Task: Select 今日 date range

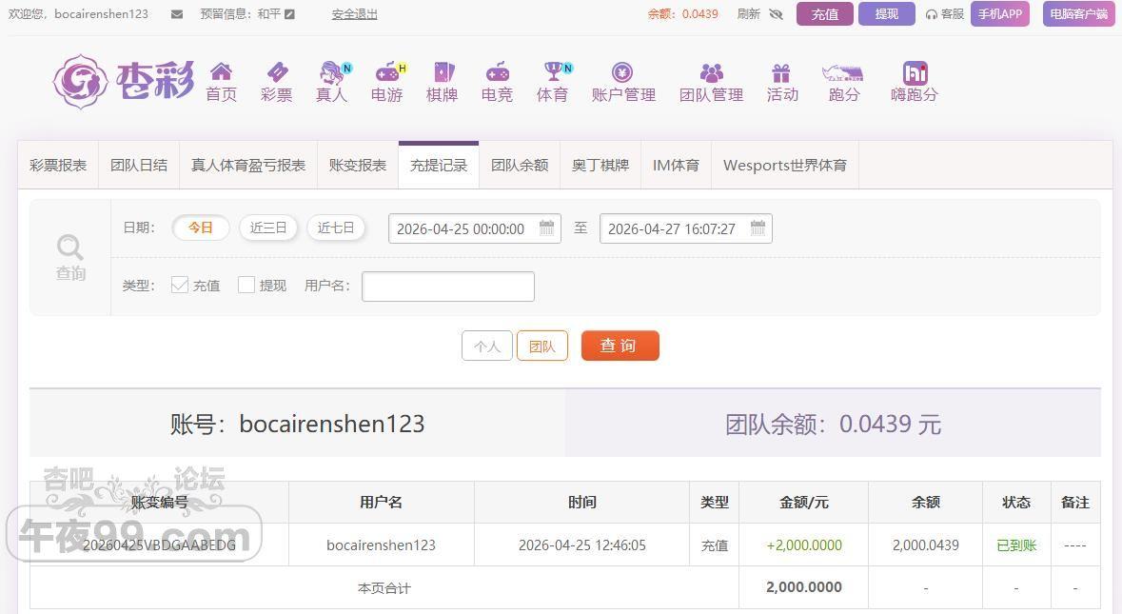Action: [201, 228]
